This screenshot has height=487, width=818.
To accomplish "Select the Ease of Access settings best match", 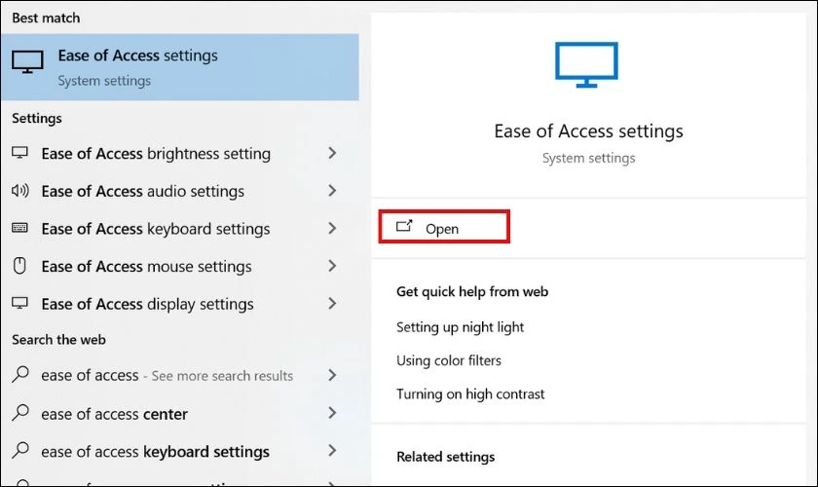I will pos(179,67).
